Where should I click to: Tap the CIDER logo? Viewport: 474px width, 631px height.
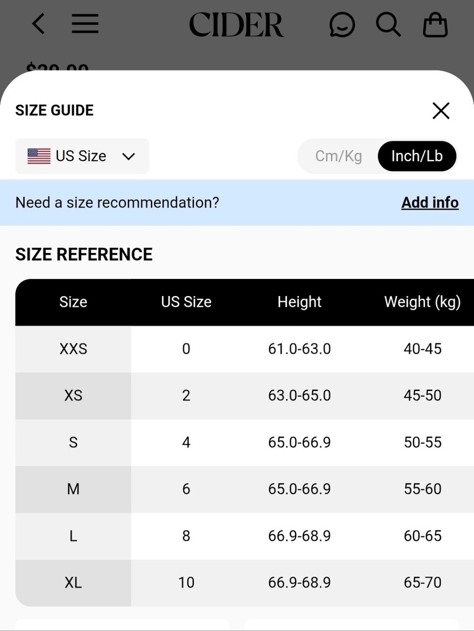pos(236,25)
